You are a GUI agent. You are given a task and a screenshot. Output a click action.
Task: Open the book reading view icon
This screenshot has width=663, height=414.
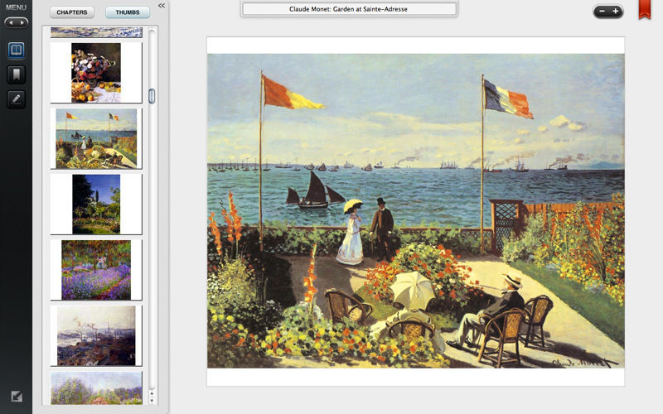16,51
